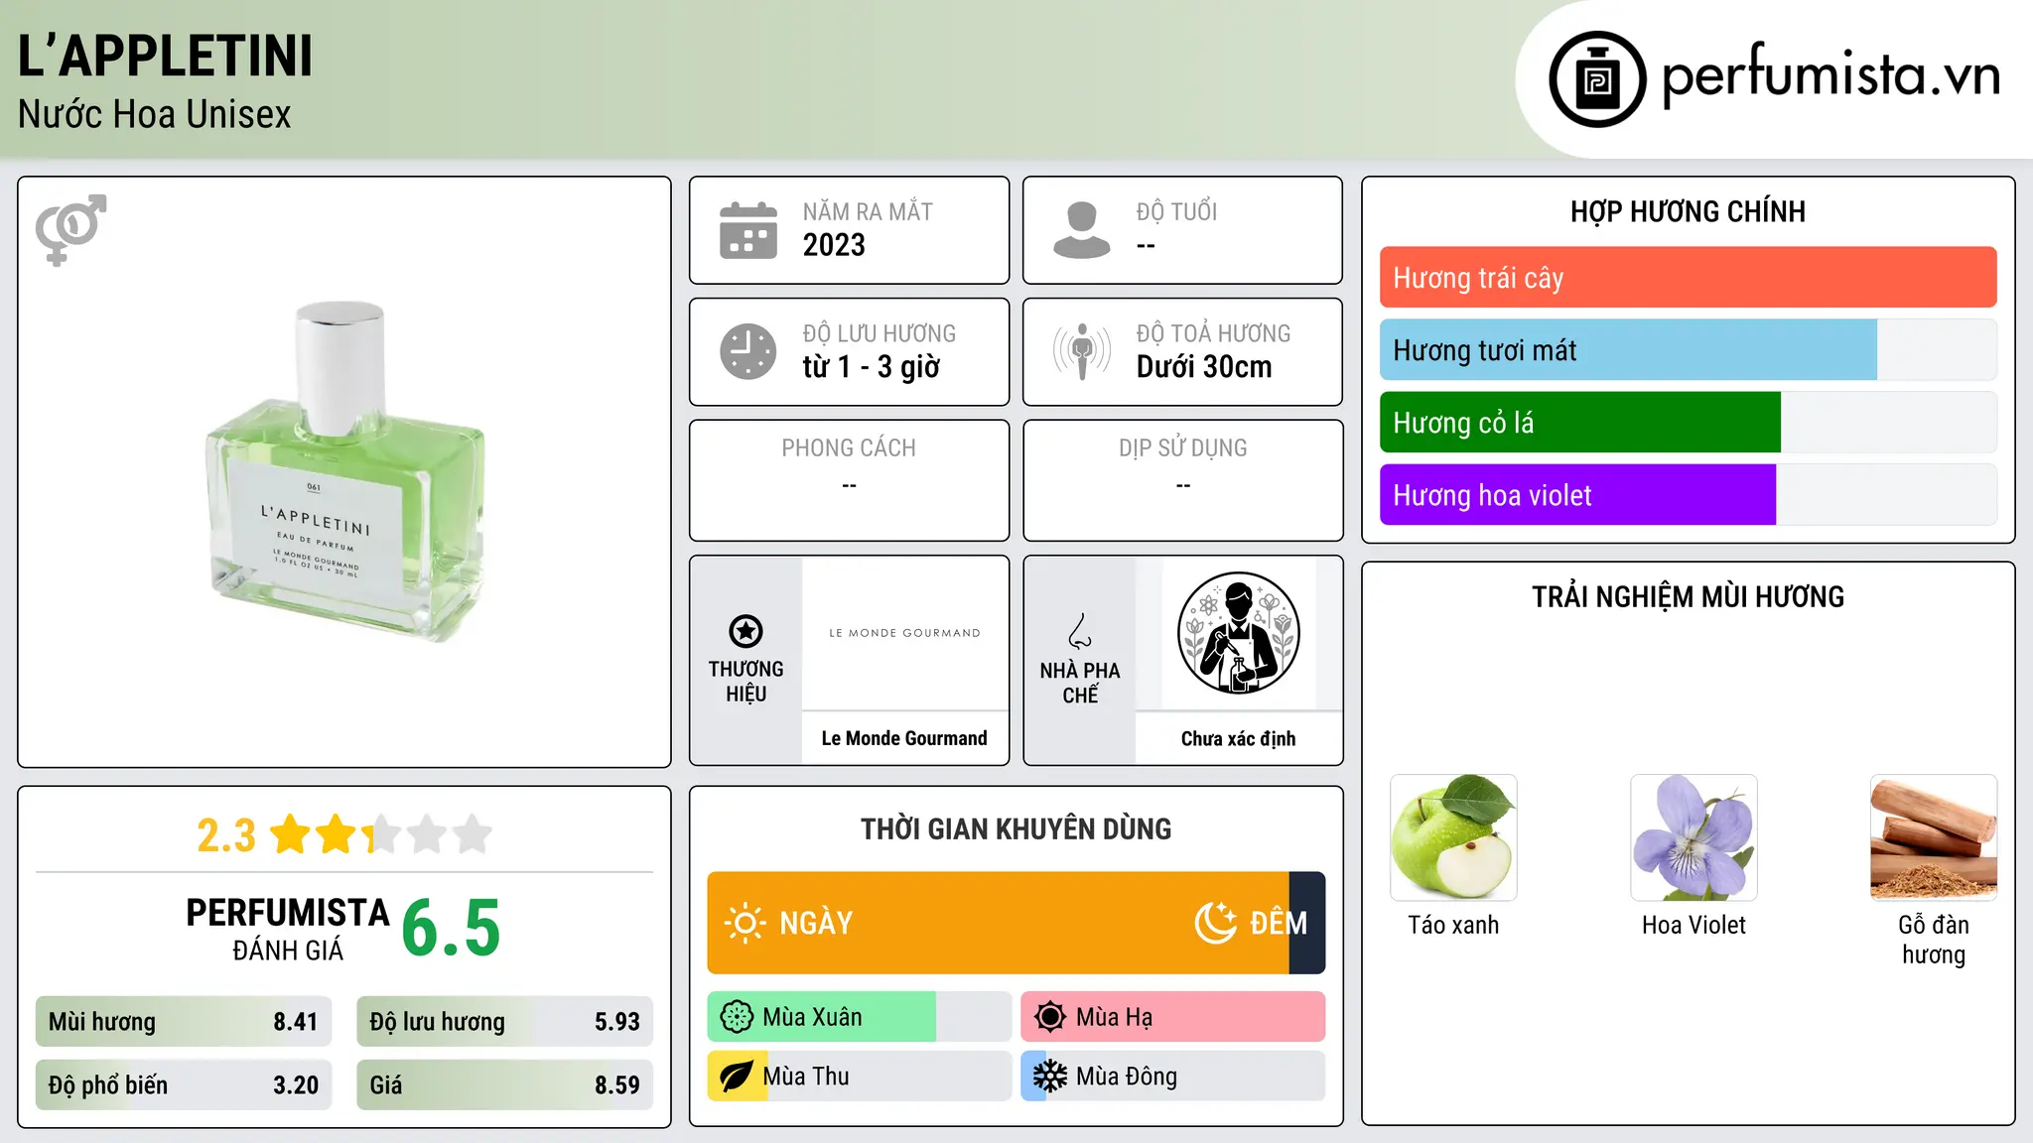Click the Mùa Đông season bar
The height and width of the screenshot is (1143, 2033).
tap(1172, 1077)
